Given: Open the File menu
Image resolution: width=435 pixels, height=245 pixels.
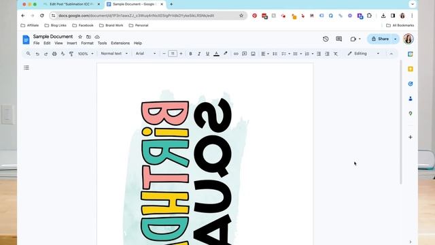Looking at the screenshot, I should click(36, 44).
